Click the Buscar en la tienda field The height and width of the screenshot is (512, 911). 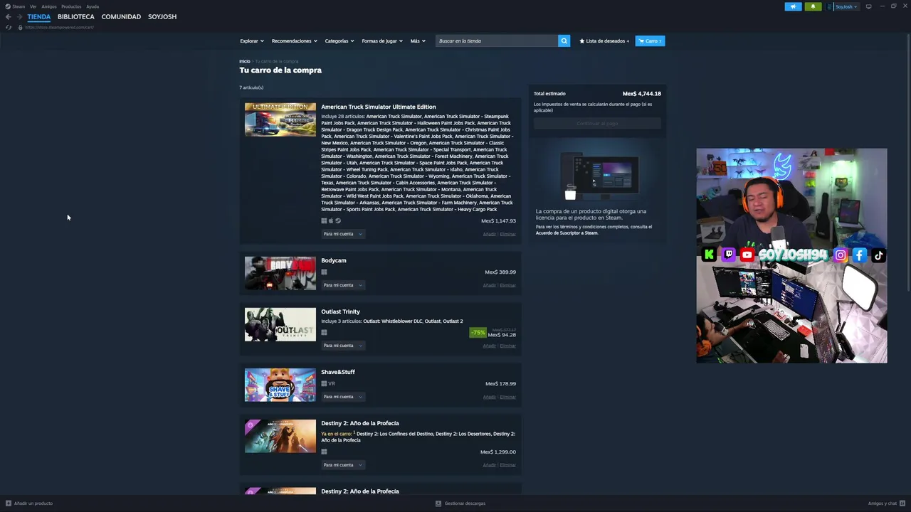pos(497,41)
